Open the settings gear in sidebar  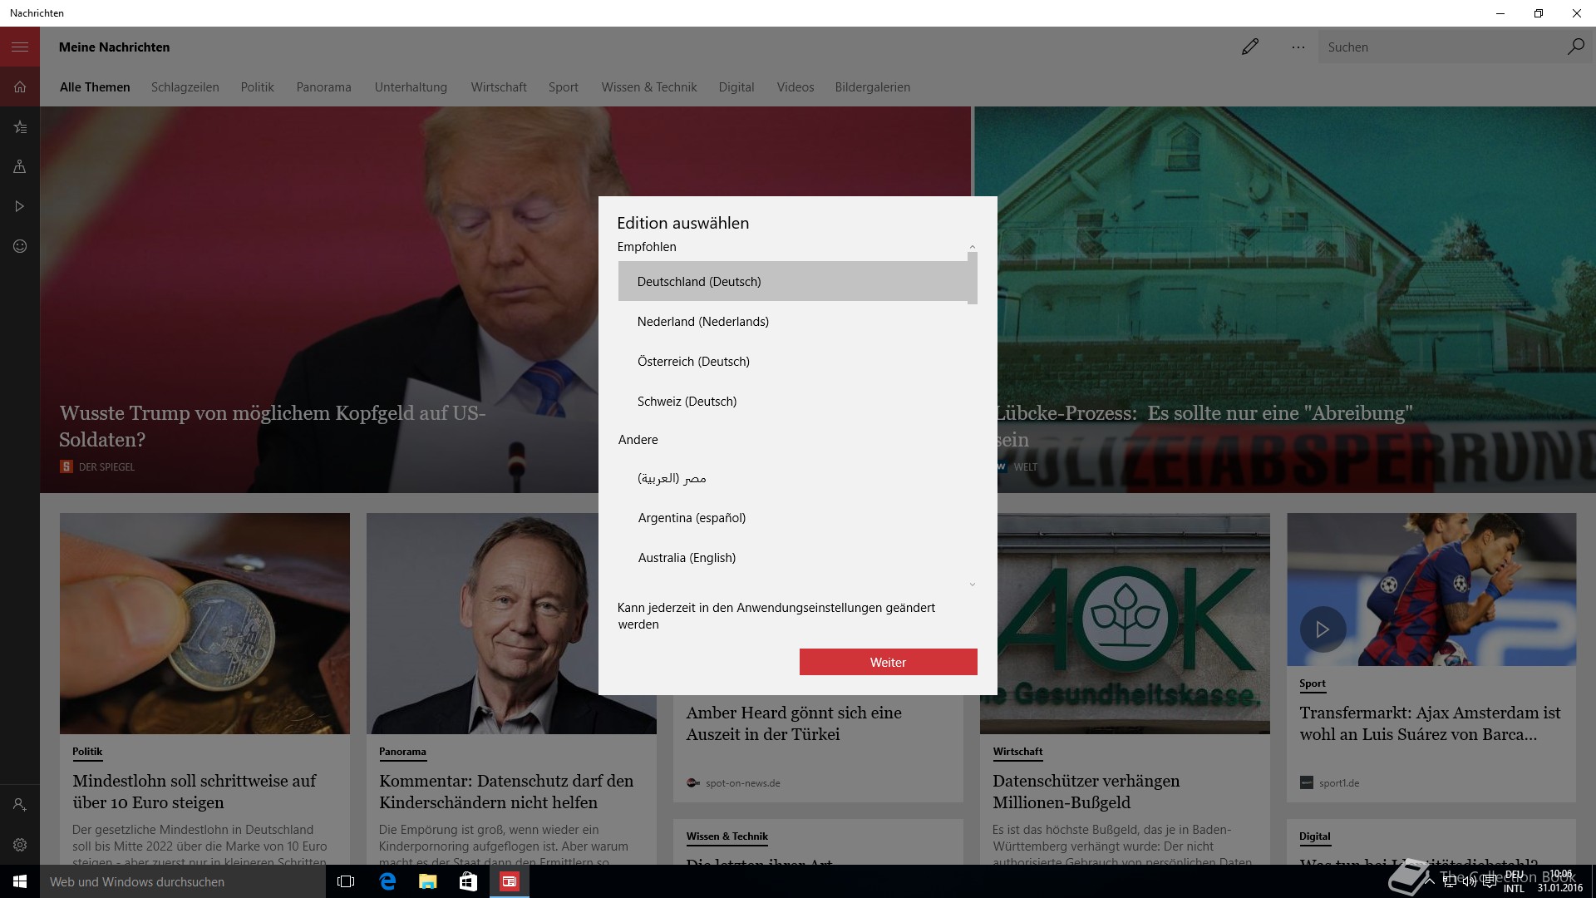click(x=20, y=845)
